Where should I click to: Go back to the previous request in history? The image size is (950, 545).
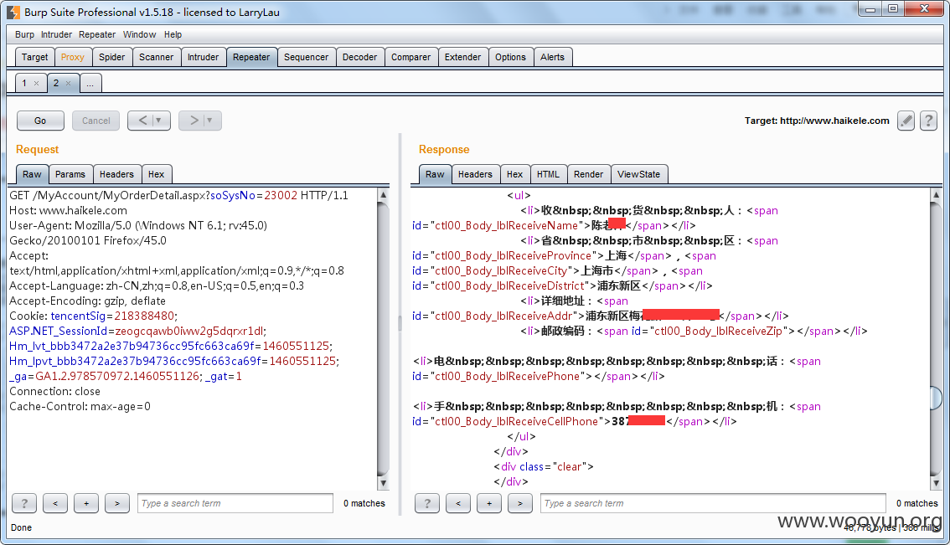tap(142, 121)
